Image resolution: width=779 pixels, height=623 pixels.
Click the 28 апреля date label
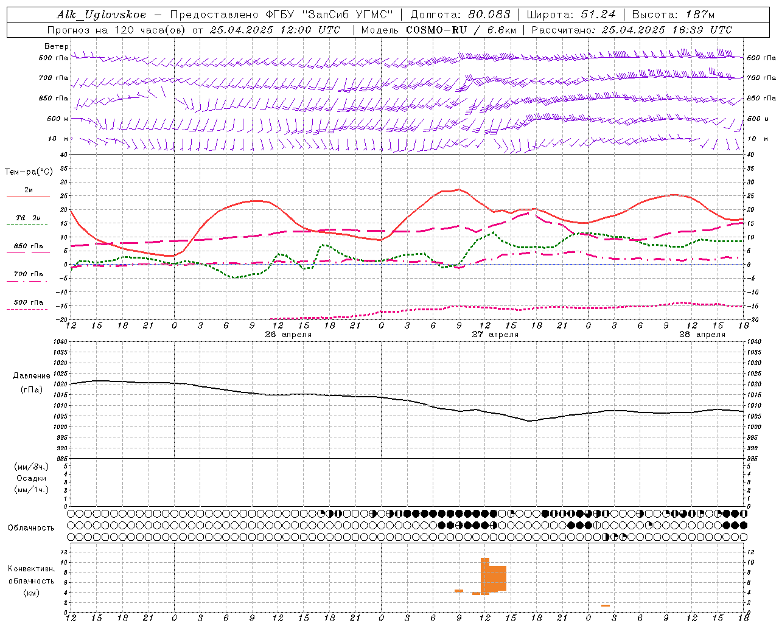tap(702, 335)
